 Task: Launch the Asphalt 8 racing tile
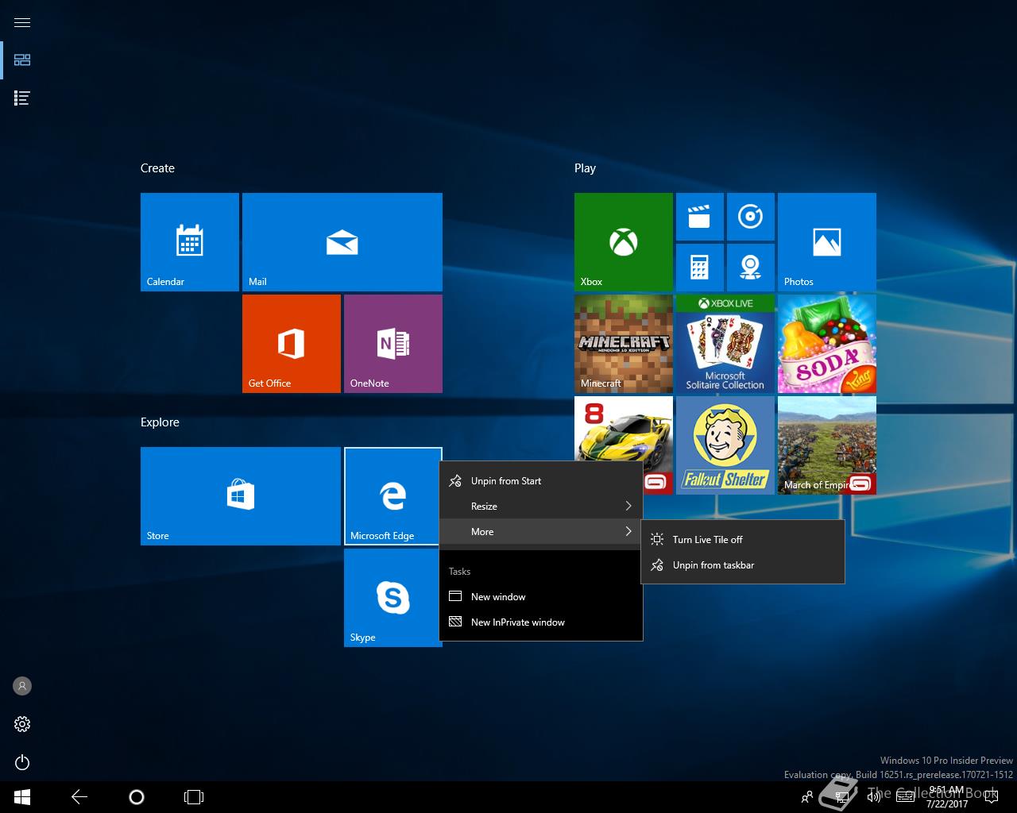(624, 429)
